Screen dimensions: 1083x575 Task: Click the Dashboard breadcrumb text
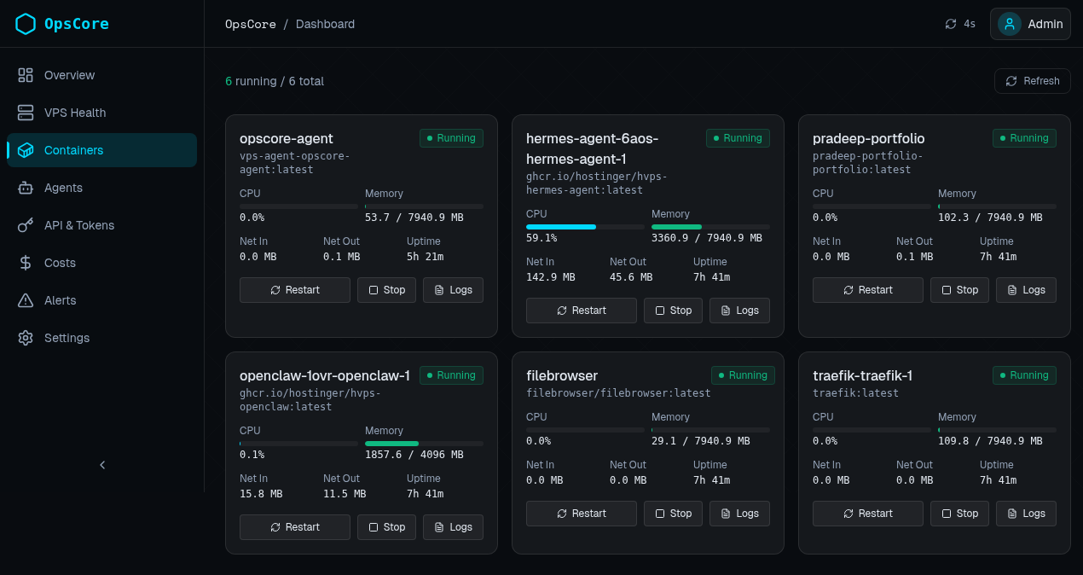pyautogui.click(x=325, y=24)
